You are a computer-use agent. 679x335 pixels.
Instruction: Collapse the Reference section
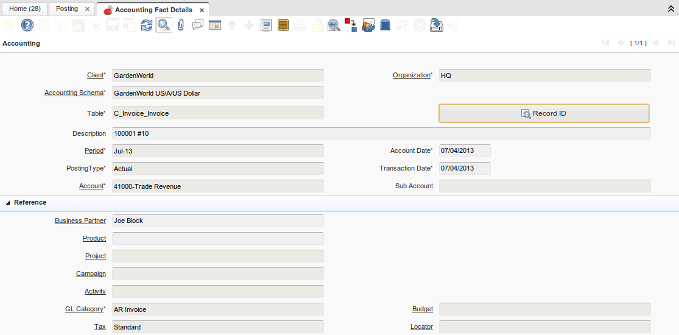8,203
